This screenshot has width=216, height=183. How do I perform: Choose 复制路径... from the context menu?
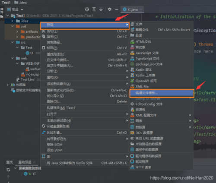(x=85, y=42)
